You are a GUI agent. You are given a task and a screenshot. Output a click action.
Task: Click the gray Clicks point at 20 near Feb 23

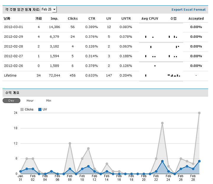coord(162,123)
